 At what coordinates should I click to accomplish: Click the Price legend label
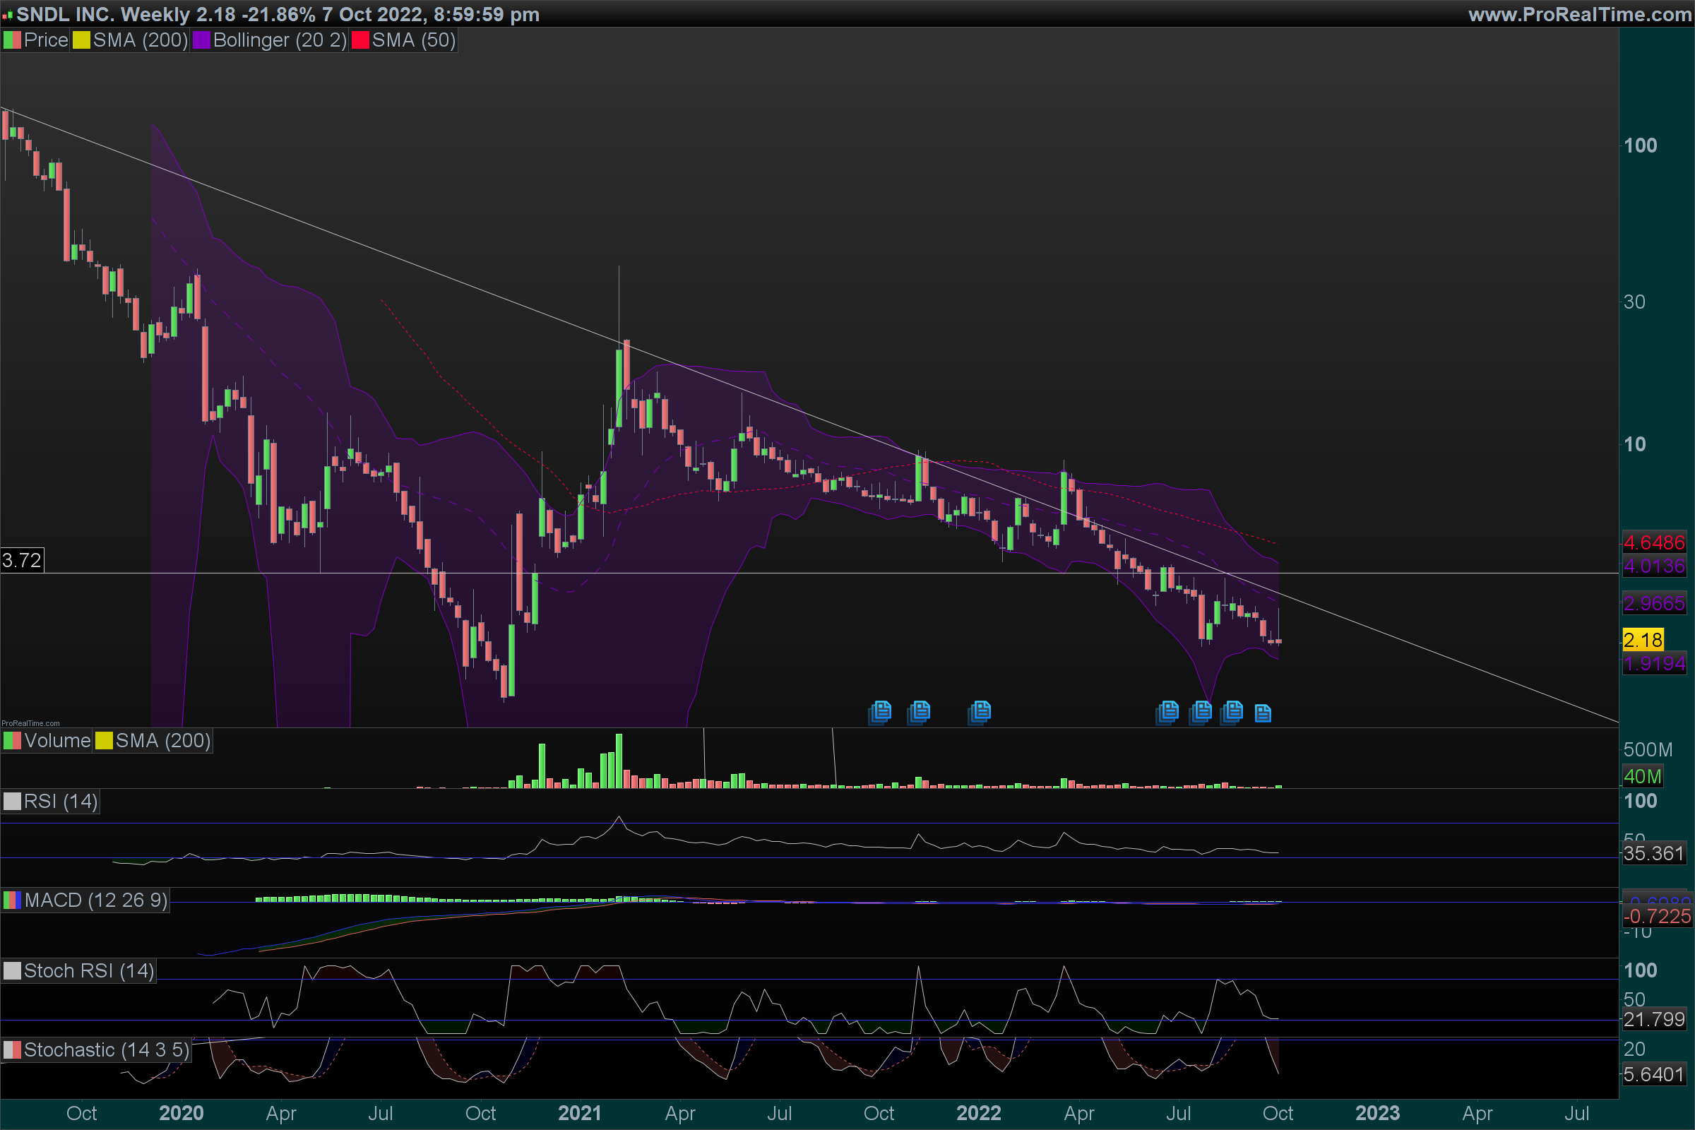pos(45,40)
